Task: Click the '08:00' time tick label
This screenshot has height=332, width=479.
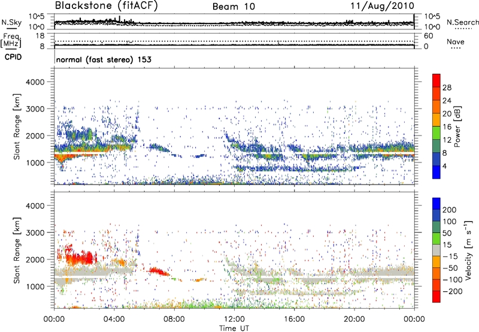Action: 174,319
